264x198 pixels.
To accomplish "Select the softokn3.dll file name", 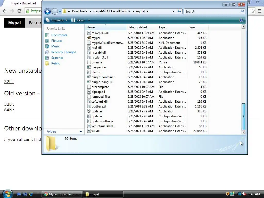I will [100, 102].
